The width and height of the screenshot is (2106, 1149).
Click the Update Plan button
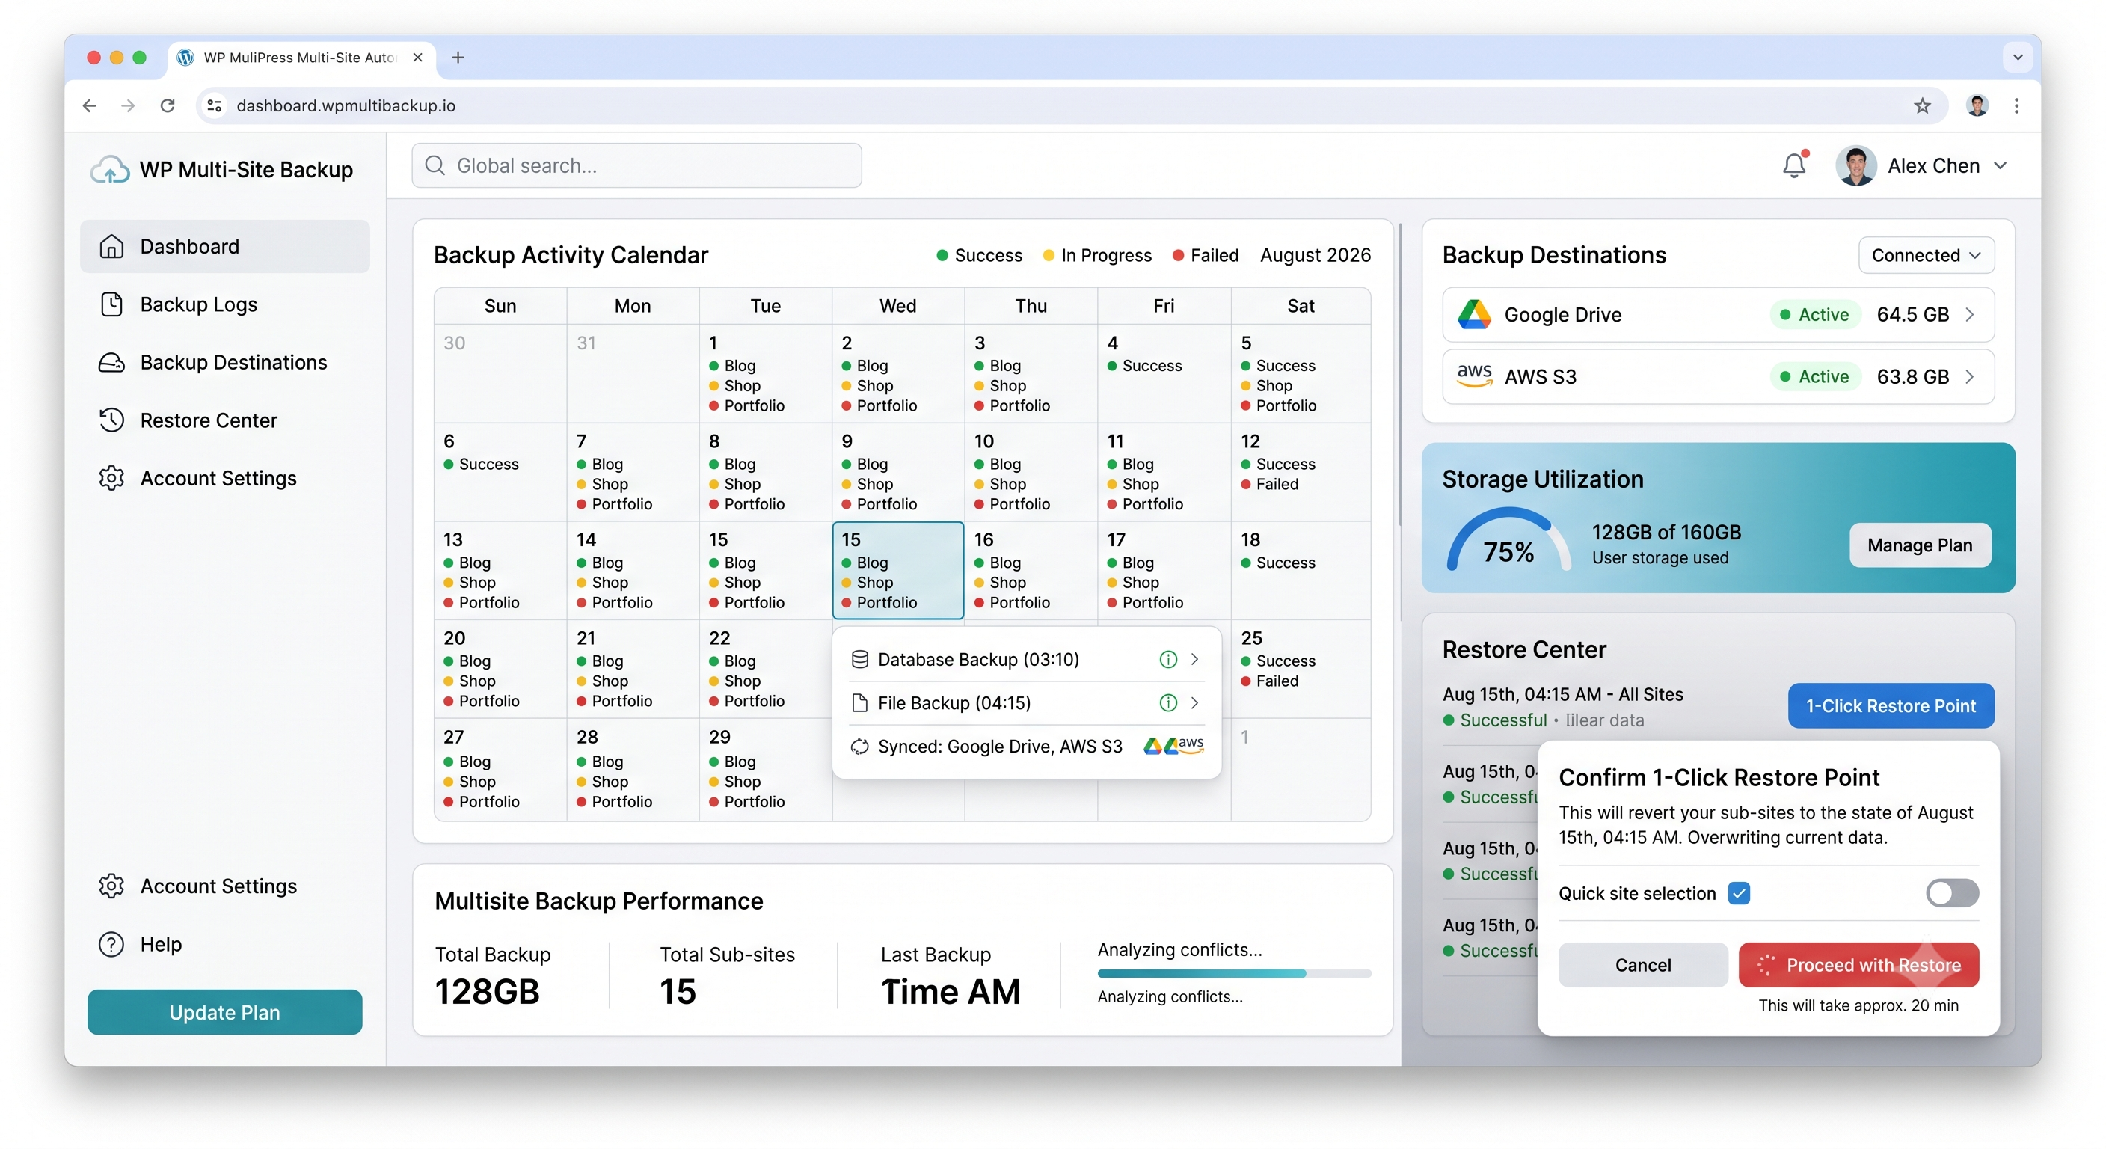click(x=225, y=1011)
